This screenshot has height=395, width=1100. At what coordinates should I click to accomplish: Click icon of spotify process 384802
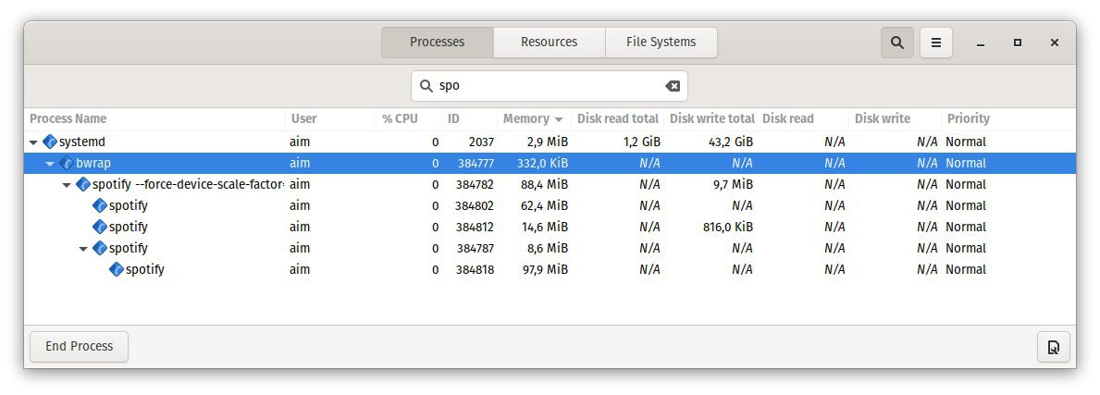pos(100,205)
